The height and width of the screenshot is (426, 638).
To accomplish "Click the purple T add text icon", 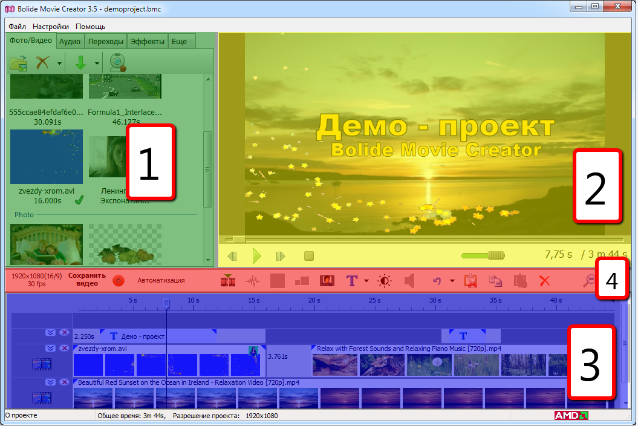I will (x=352, y=281).
